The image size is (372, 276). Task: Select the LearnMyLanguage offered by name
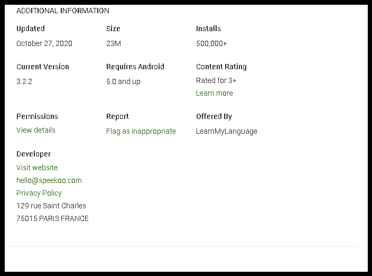click(x=227, y=131)
